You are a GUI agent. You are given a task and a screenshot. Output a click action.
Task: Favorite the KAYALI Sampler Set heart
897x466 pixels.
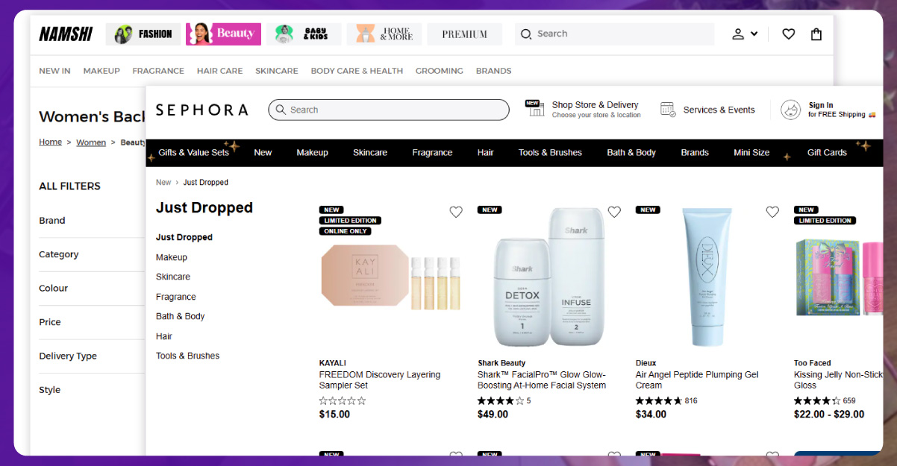[x=456, y=212]
